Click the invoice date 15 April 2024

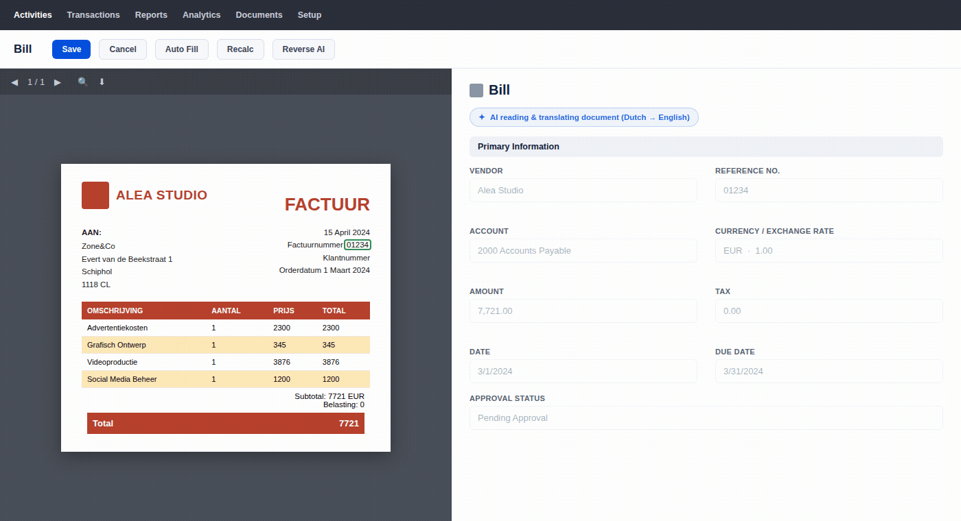(347, 232)
